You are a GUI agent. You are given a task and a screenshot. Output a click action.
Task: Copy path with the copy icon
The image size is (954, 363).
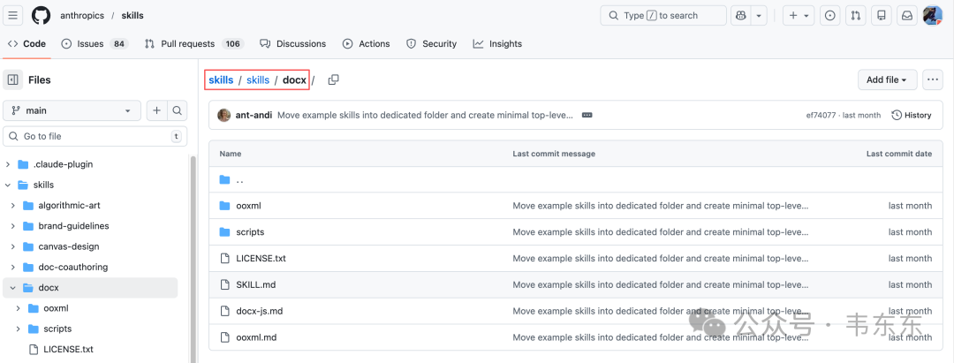[x=333, y=79]
